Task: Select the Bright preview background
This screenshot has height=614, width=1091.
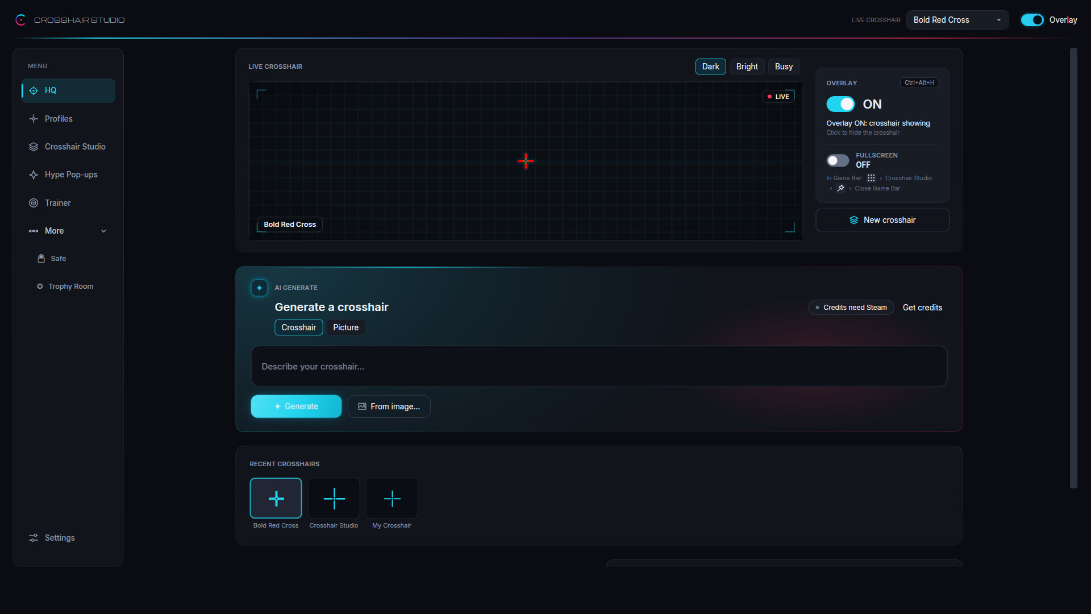Action: click(747, 67)
